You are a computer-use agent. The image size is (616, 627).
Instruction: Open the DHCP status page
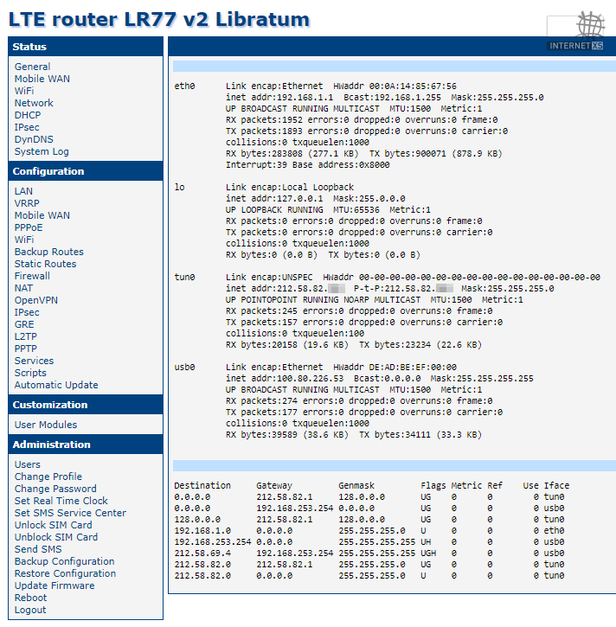pyautogui.click(x=28, y=115)
